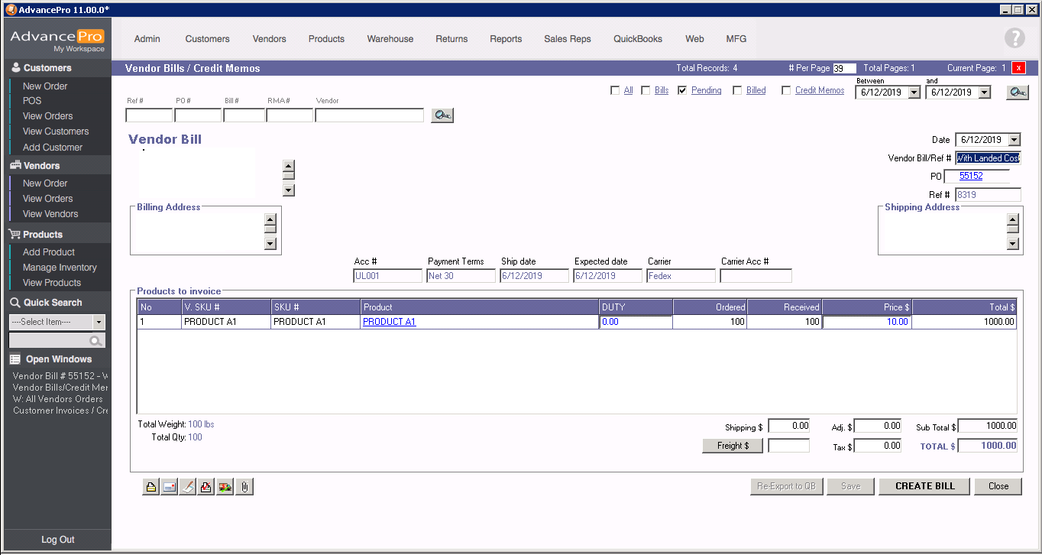
Task: Click the Shipping $ amount field
Action: pos(788,426)
